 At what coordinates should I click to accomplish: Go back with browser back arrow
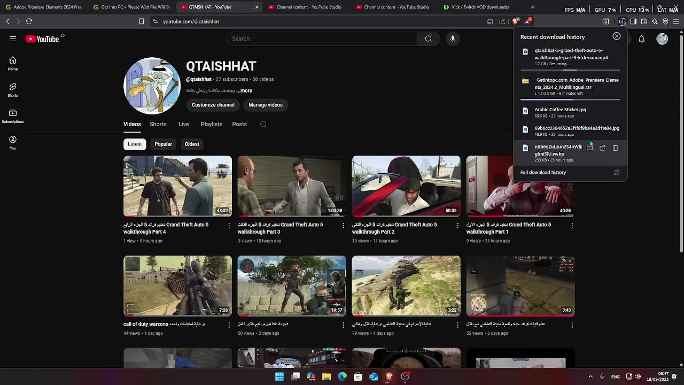[x=7, y=21]
